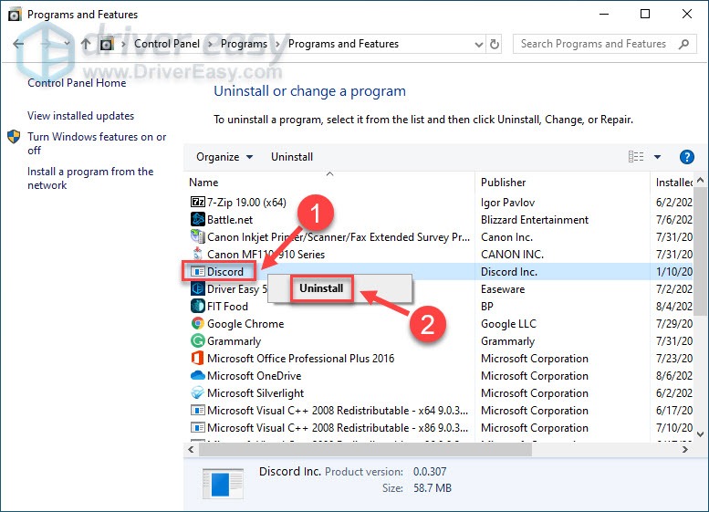Click the FIT Food program icon
709x512 pixels.
click(x=198, y=306)
